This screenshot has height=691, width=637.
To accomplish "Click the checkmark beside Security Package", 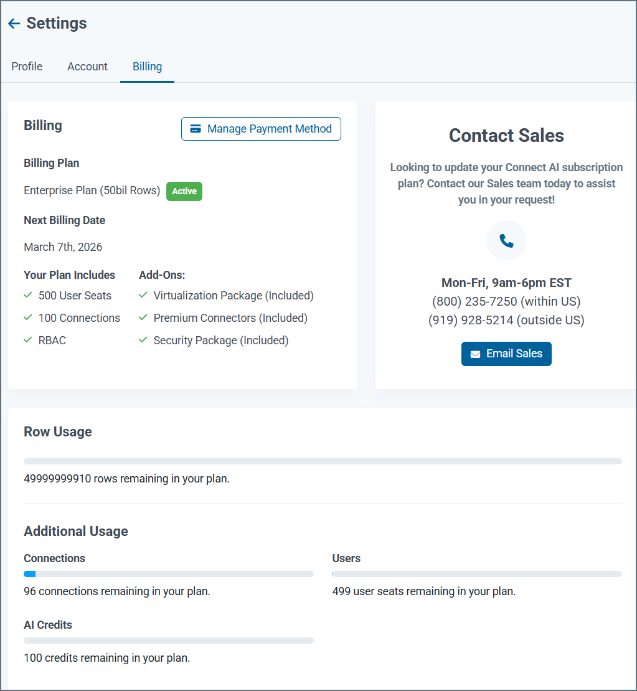I will click(143, 340).
